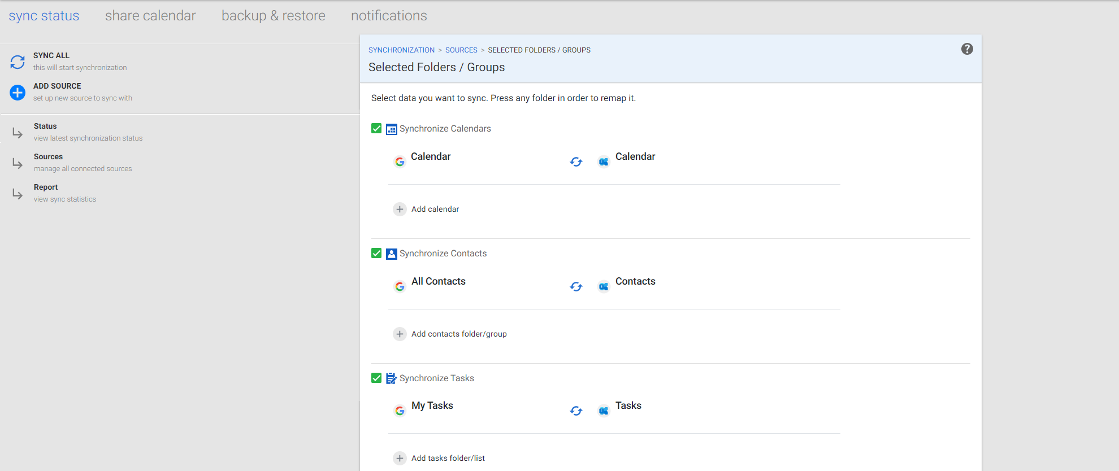Click the Synchronize Contacts label

pyautogui.click(x=443, y=254)
